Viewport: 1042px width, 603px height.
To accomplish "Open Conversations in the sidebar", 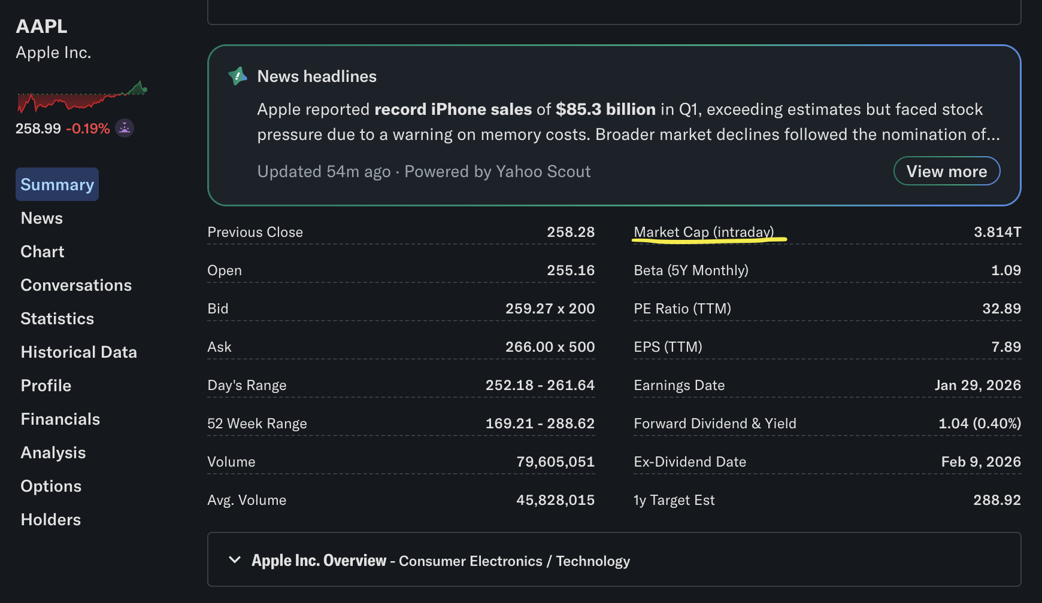I will [76, 285].
